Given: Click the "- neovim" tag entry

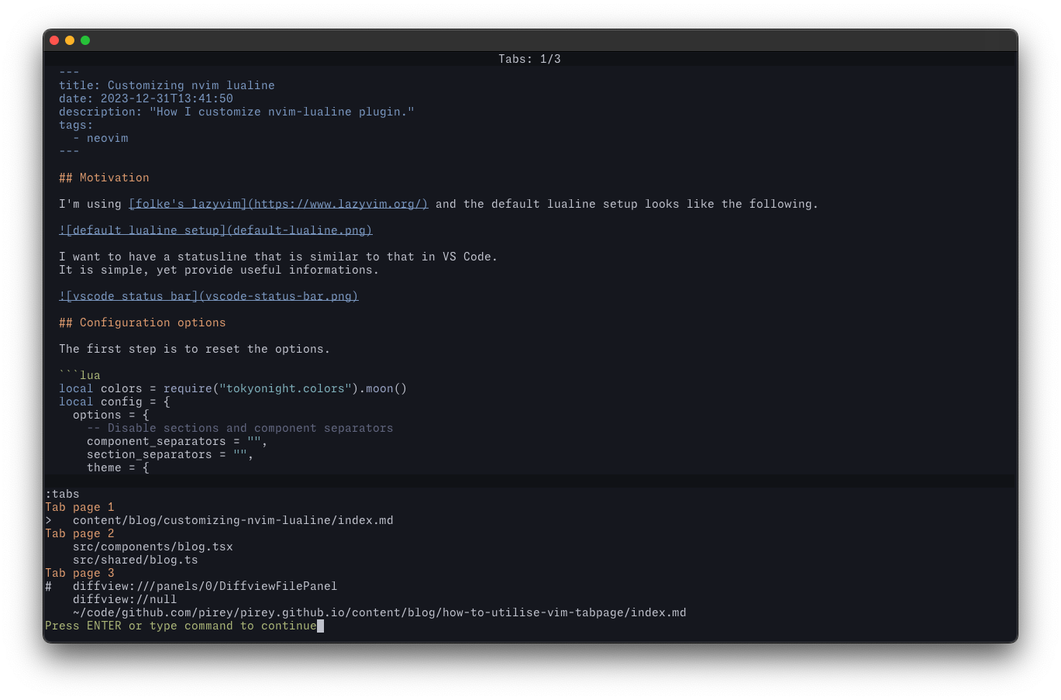Looking at the screenshot, I should [101, 138].
